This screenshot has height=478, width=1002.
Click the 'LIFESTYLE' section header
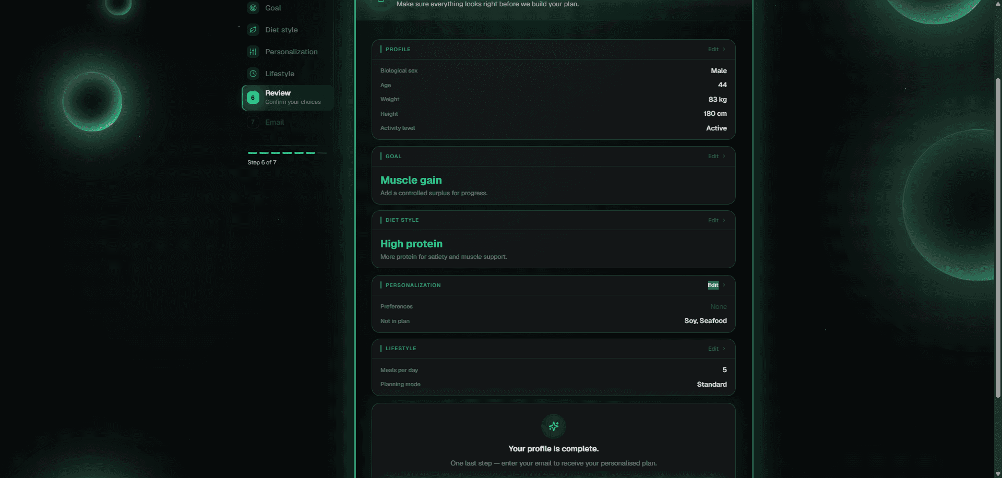pyautogui.click(x=401, y=349)
